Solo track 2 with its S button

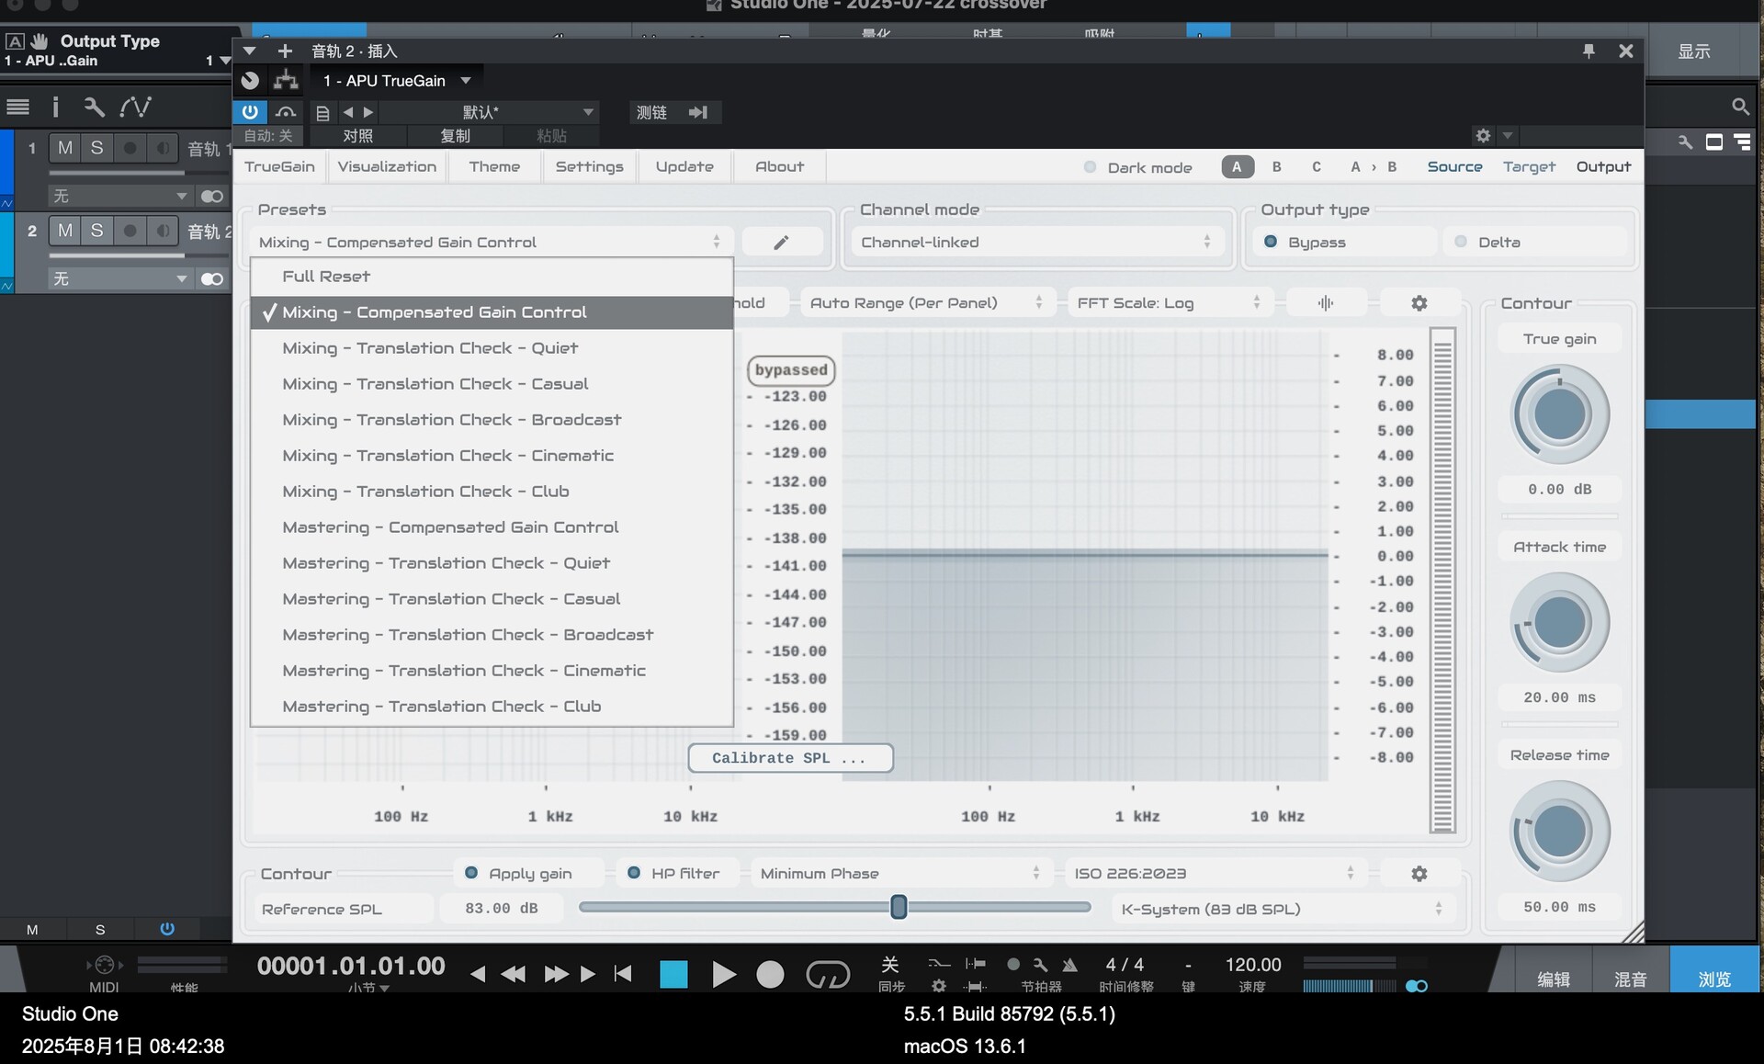(x=96, y=231)
